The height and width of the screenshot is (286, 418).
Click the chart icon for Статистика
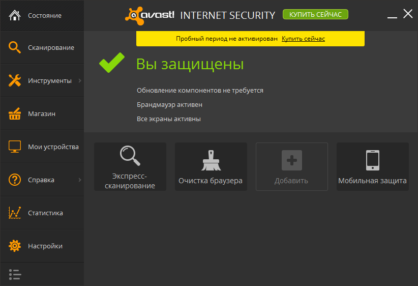pyautogui.click(x=15, y=213)
